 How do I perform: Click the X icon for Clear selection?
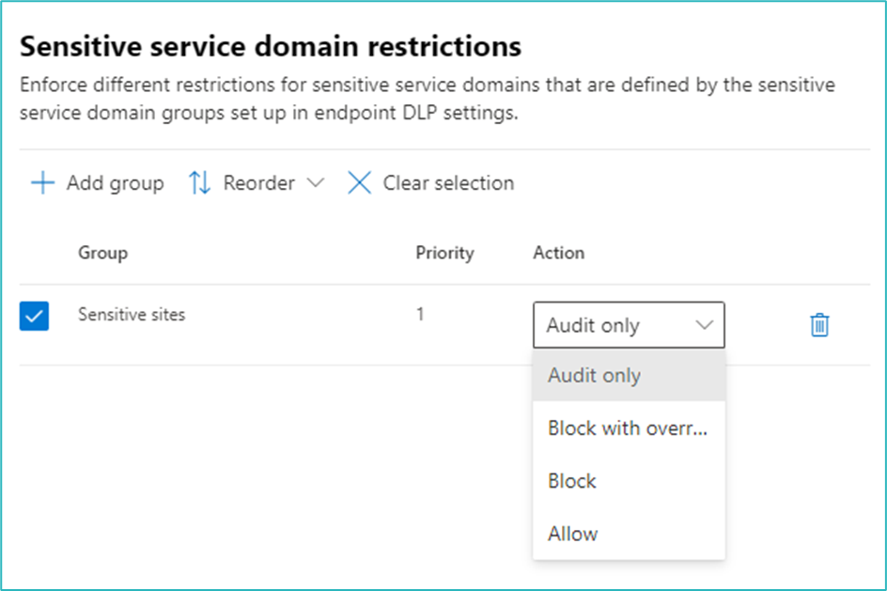click(x=359, y=182)
